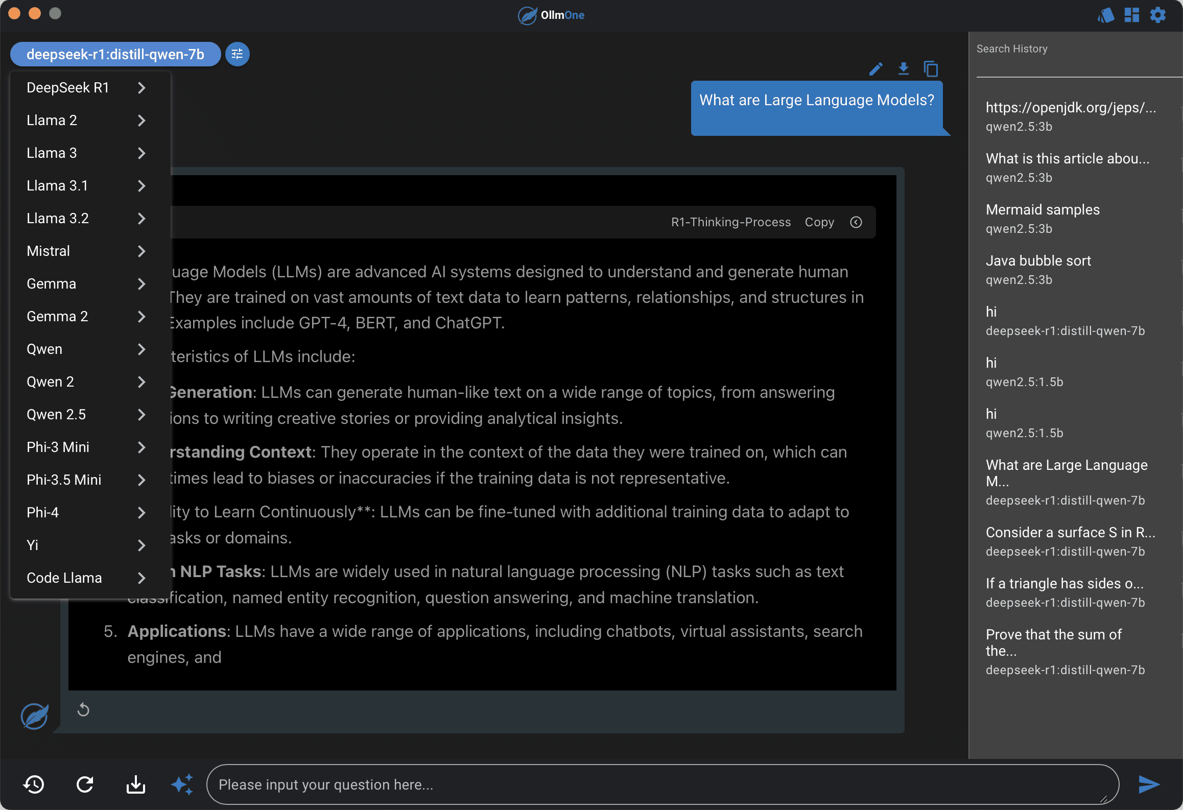1183x810 pixels.
Task: Choose Code Llama from model list
Action: [x=64, y=578]
